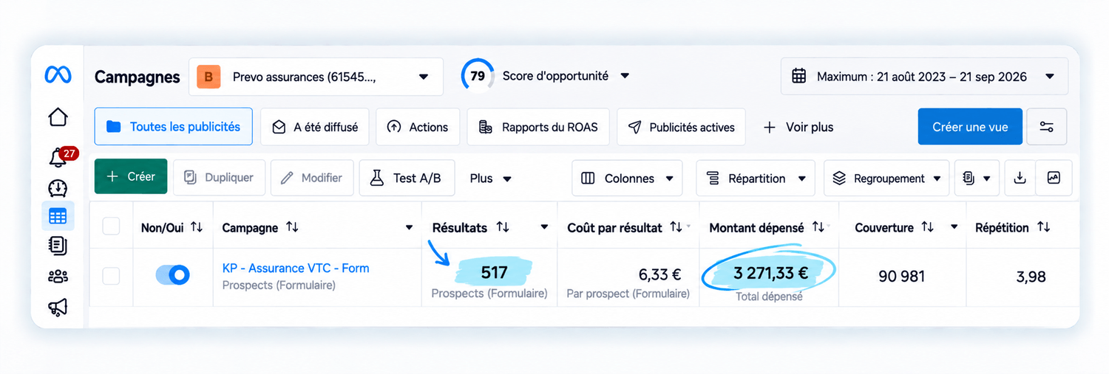Click the 90 981 coverage value
The image size is (1109, 374).
pyautogui.click(x=902, y=277)
